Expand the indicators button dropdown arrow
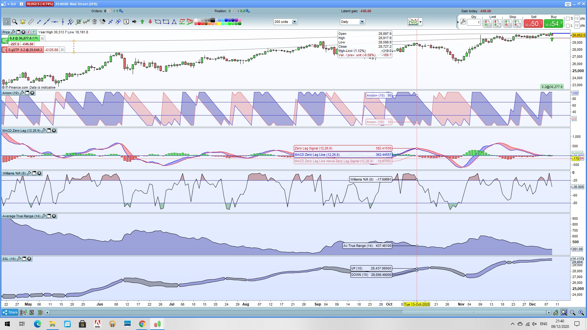 [421, 22]
